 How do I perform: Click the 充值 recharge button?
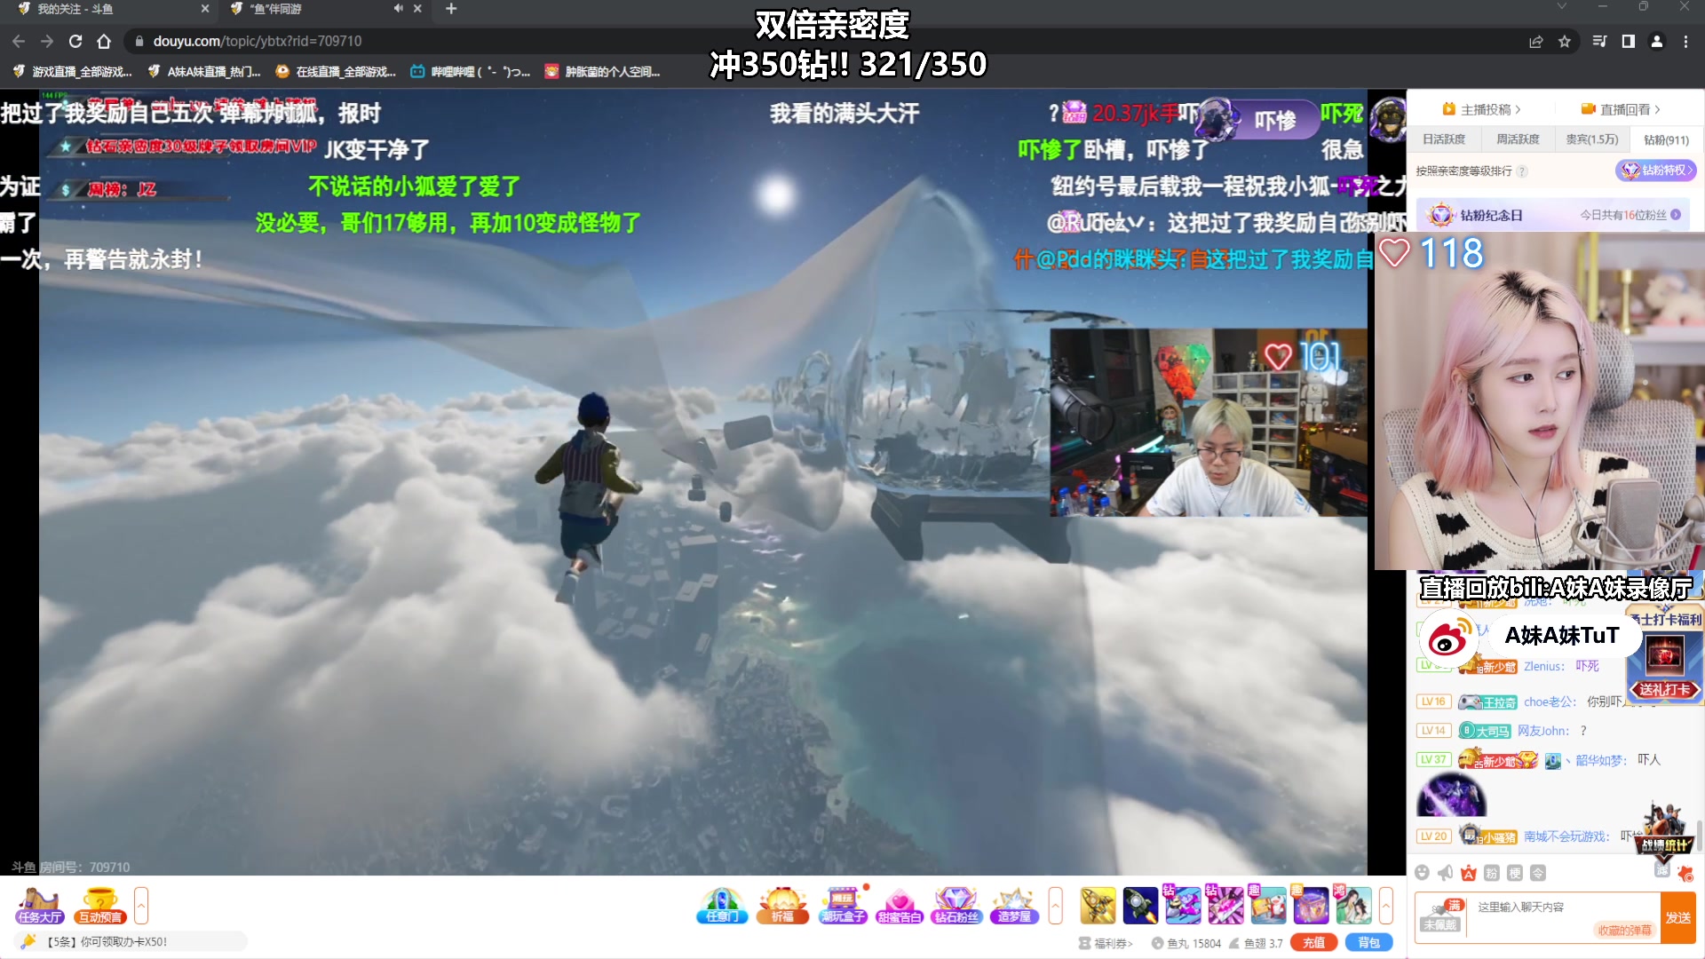click(x=1314, y=943)
